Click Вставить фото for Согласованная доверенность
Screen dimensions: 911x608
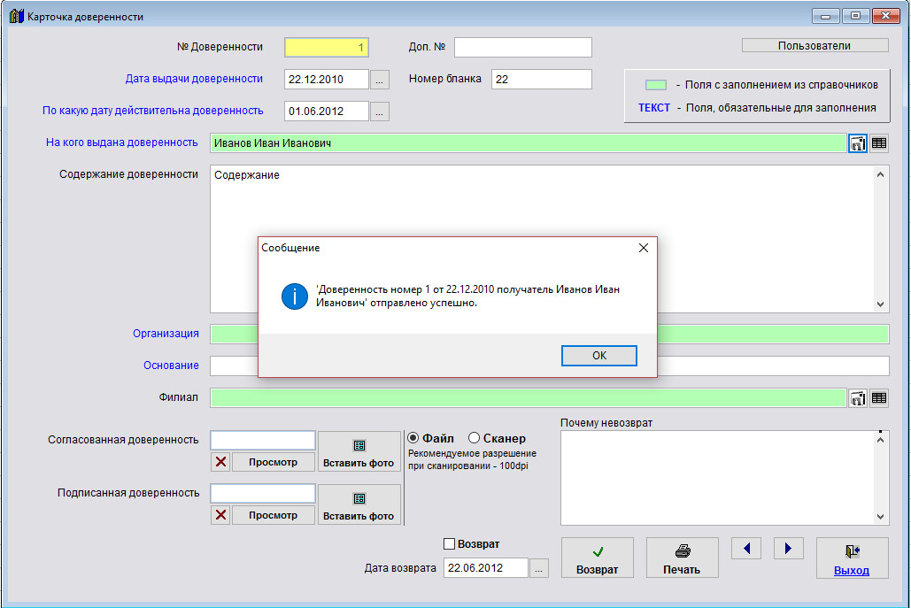click(359, 451)
